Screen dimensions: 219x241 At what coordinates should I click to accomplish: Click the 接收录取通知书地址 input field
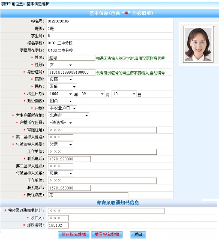tap(106, 211)
